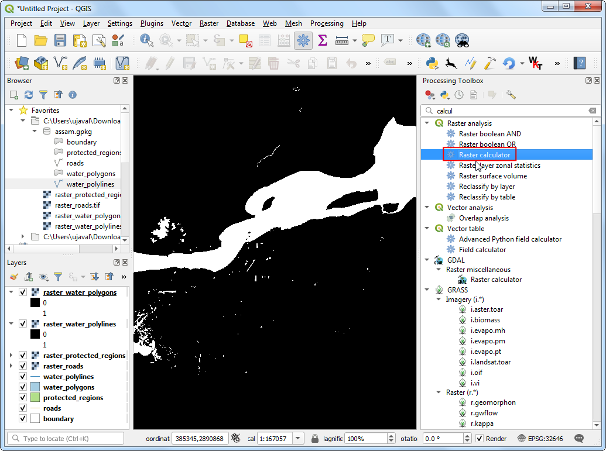Clear the toolbox search field
This screenshot has width=606, height=451.
pos(592,111)
